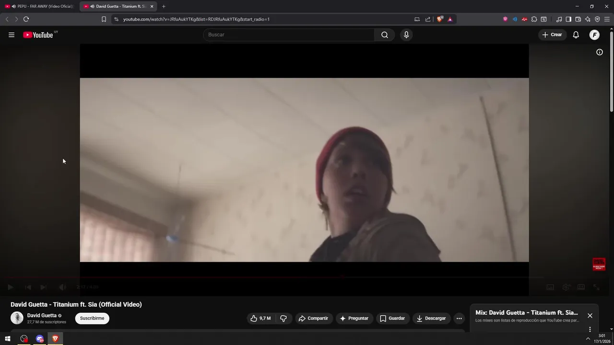614x345 pixels.
Task: Show the video info card icon
Action: pos(600,52)
